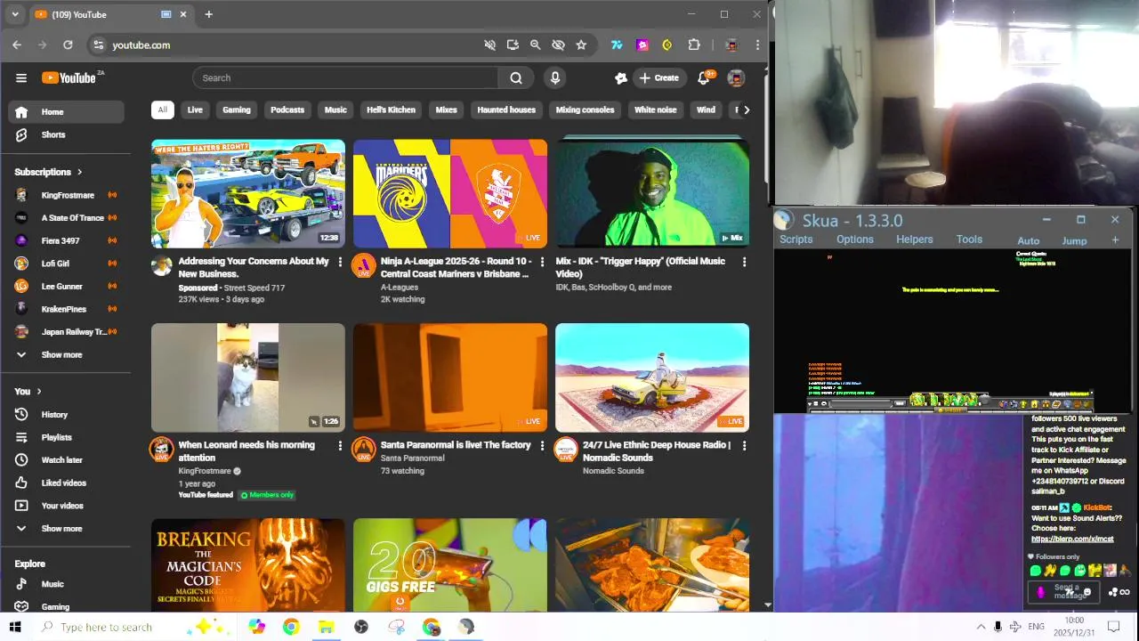Open a new Chrome tab
1139x641 pixels.
pos(209,14)
